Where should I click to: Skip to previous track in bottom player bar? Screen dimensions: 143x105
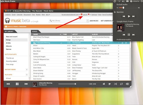pyautogui.click(x=8, y=84)
